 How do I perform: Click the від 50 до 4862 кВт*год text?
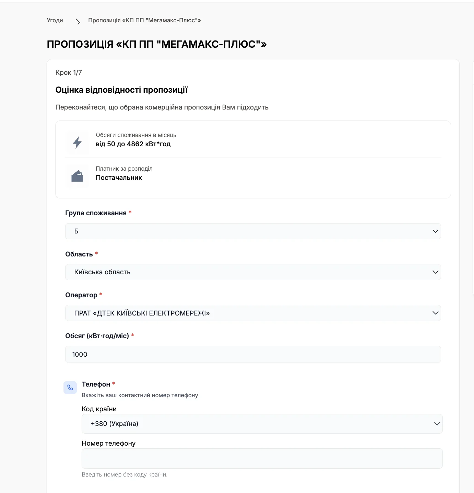tap(133, 144)
